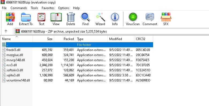Sort by Packed column header
Screen dimensions: 209x106
click(65, 39)
